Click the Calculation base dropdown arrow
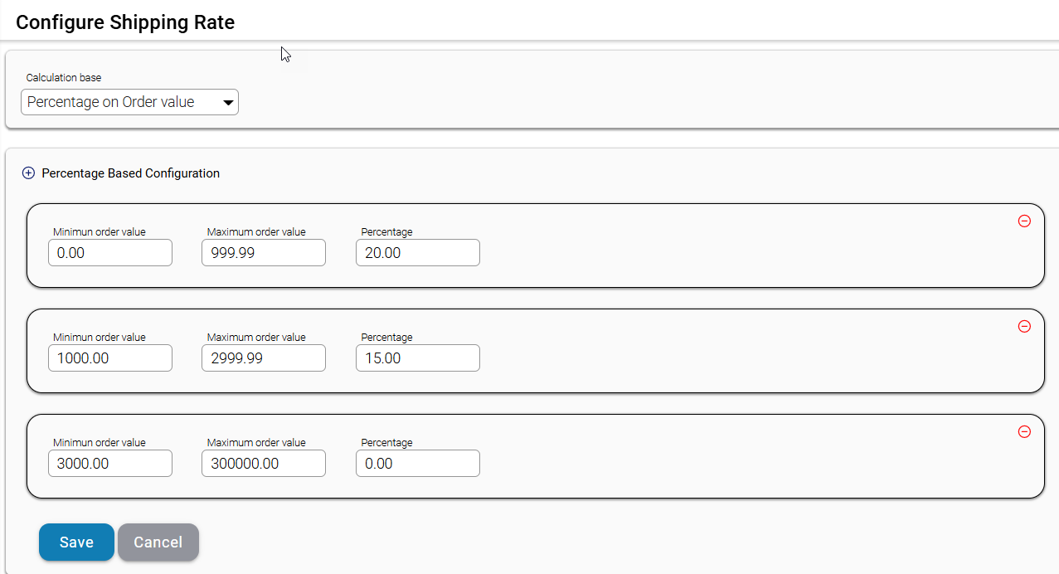The height and width of the screenshot is (574, 1059). click(228, 103)
